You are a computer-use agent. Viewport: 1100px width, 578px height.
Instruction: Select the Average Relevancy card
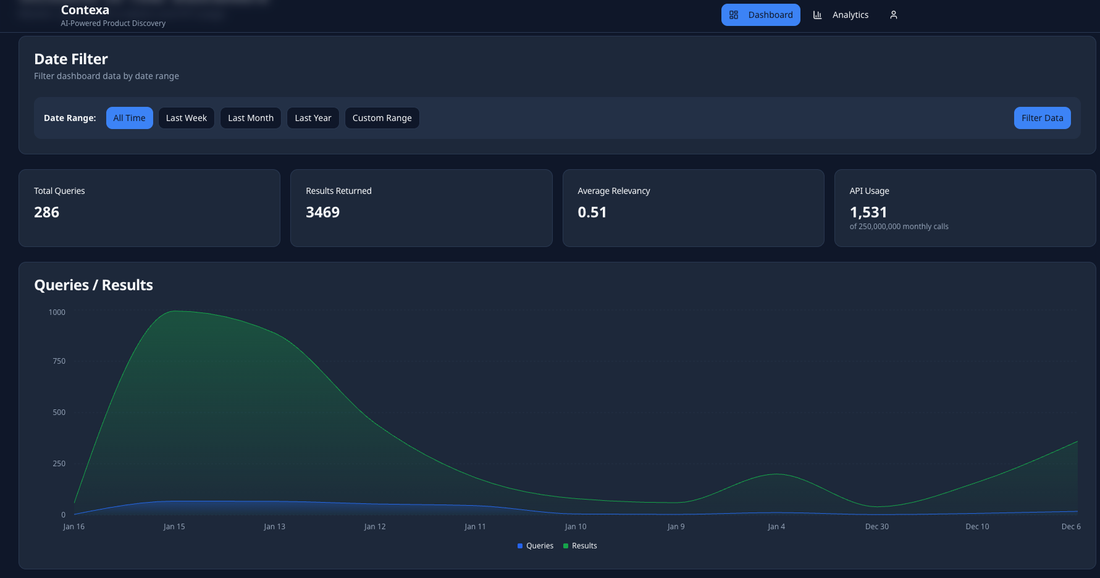(694, 208)
